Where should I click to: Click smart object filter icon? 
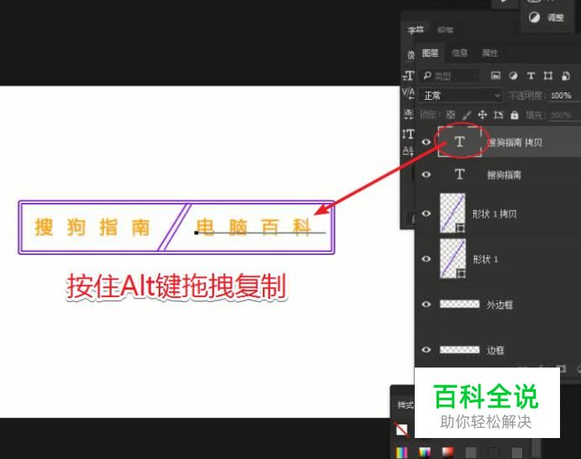point(565,76)
